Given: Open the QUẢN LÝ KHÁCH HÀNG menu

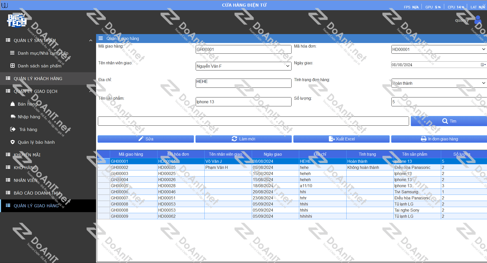Looking at the screenshot, I should 38,79.
